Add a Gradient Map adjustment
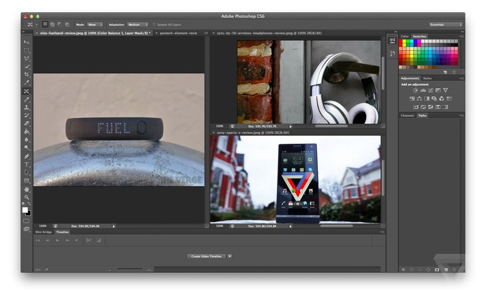Viewport: 486px width, 300px height. (x=446, y=107)
